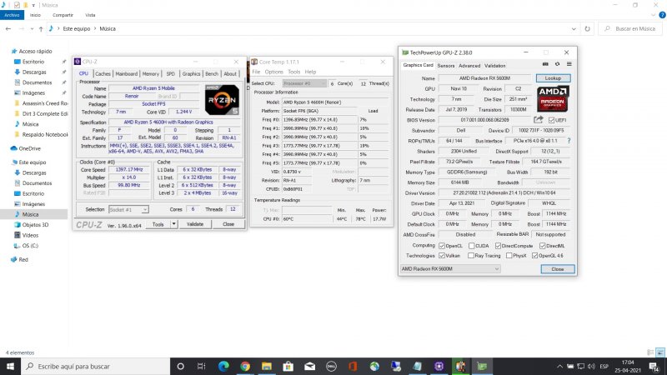Toggle OpenGL 4.6 checkbox in GPU-Z
This screenshot has height=375, width=667.
(534, 256)
